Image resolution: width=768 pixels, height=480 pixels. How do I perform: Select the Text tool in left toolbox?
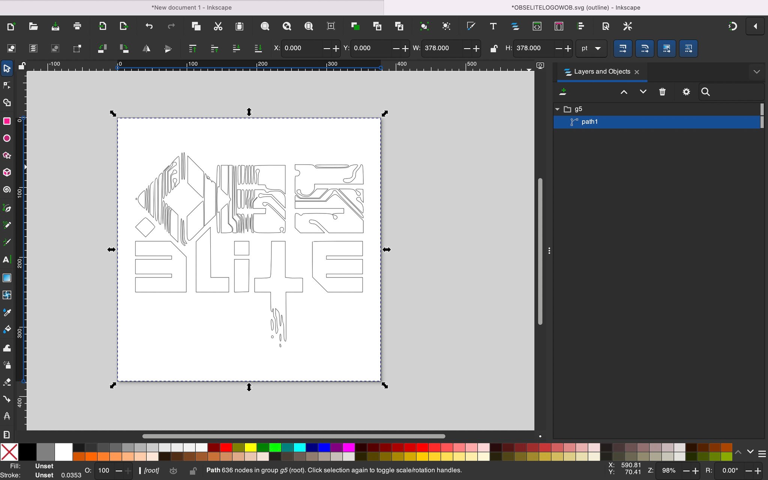(7, 259)
